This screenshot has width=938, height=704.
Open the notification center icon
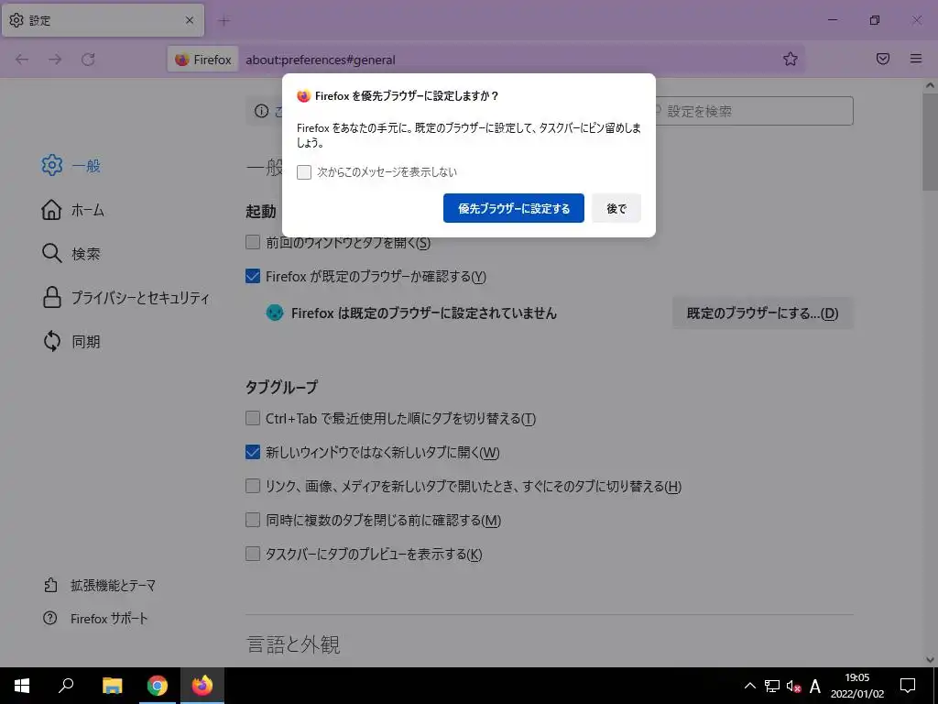pyautogui.click(x=908, y=686)
